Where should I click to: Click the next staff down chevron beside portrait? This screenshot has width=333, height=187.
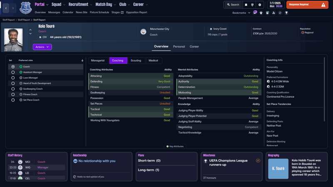pos(30,34)
